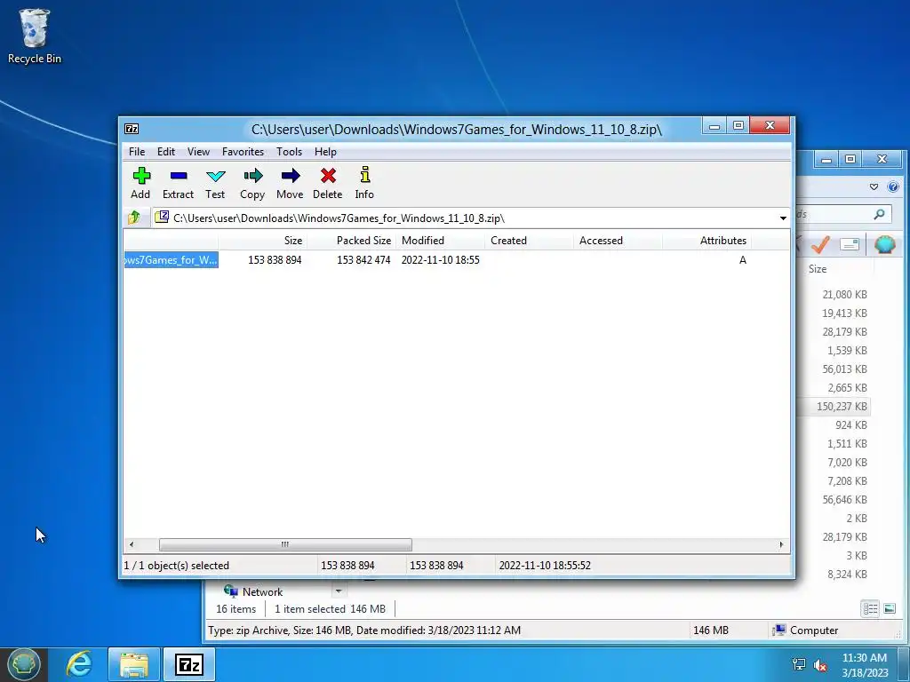Click the Move arrow icon in 7-Zip

coord(291,175)
